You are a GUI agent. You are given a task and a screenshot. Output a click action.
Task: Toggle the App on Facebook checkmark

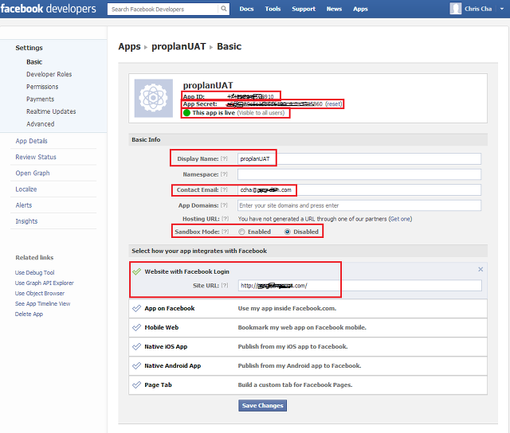(x=136, y=308)
